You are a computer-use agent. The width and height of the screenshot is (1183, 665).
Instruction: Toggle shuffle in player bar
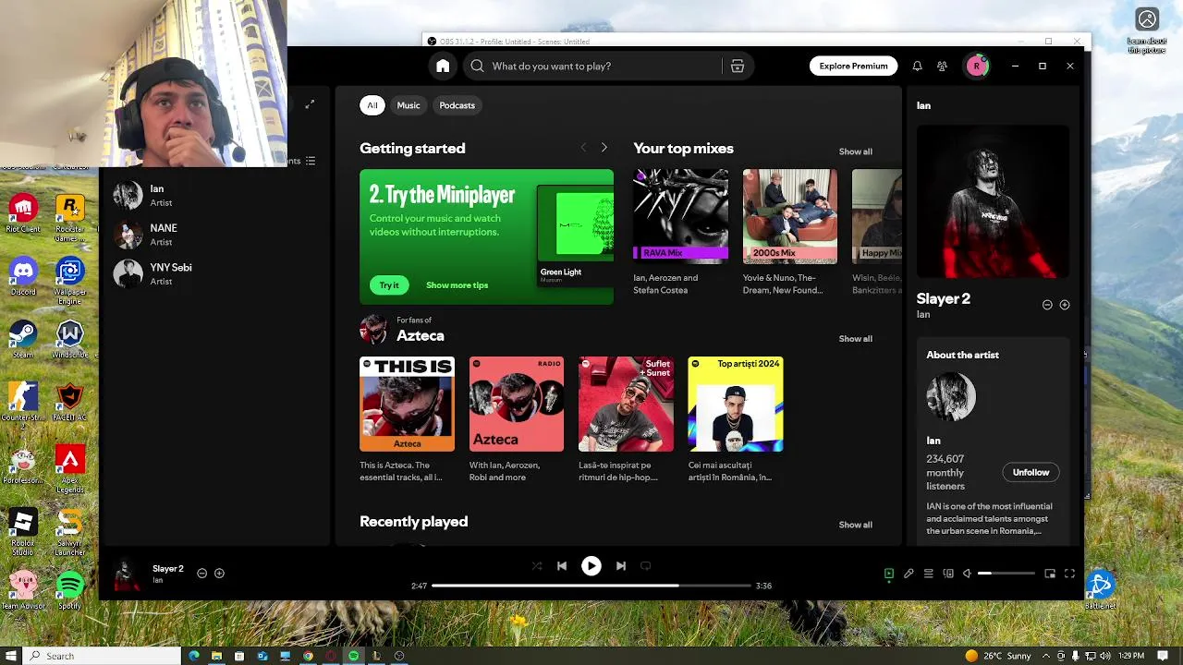(x=537, y=565)
